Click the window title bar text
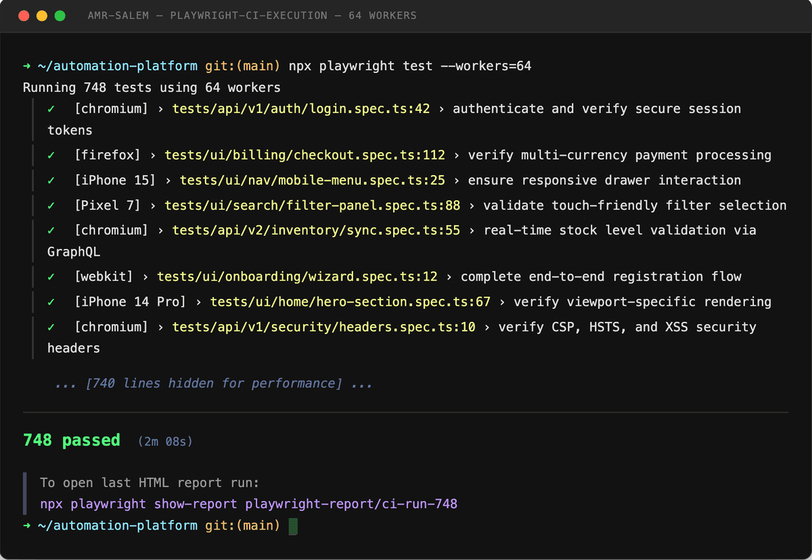Screen dimensions: 812x560 tap(252, 16)
